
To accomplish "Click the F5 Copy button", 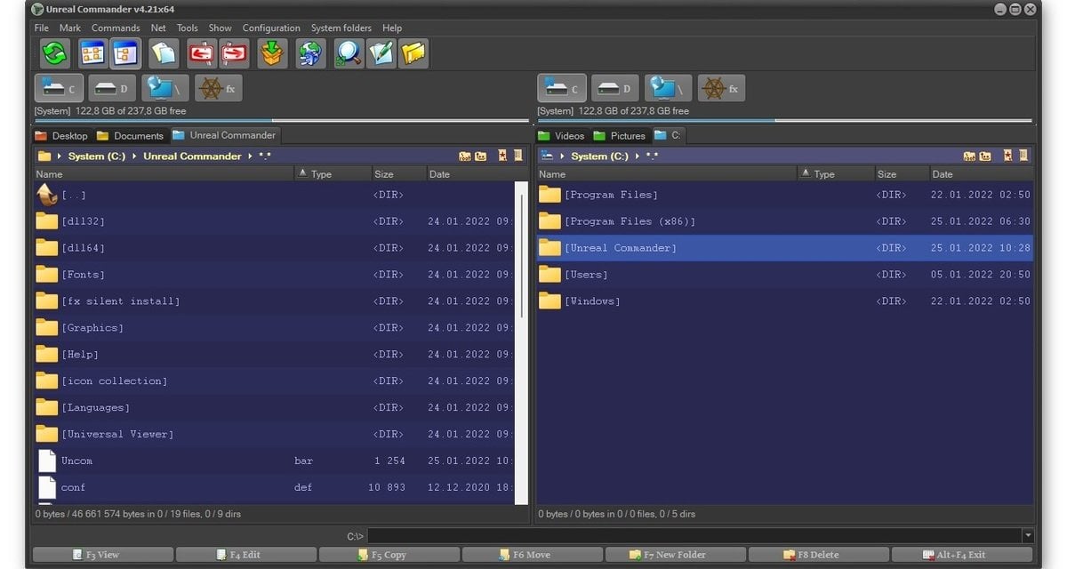I will [389, 555].
